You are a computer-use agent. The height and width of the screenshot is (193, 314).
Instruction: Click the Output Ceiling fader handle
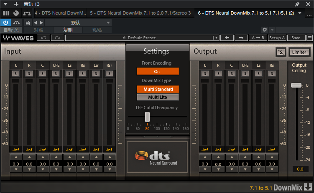click(x=296, y=85)
